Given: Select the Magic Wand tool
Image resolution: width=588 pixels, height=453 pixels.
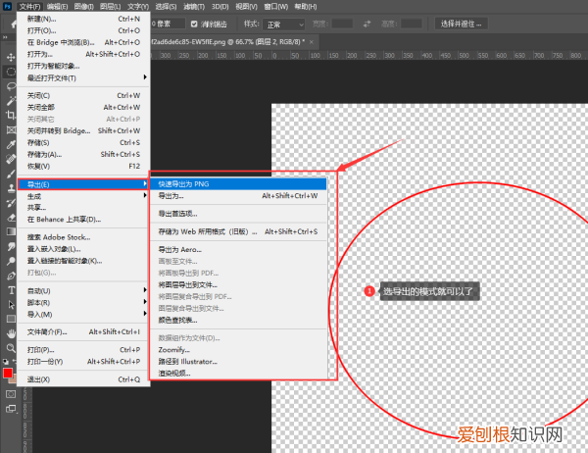Looking at the screenshot, I should (11, 101).
